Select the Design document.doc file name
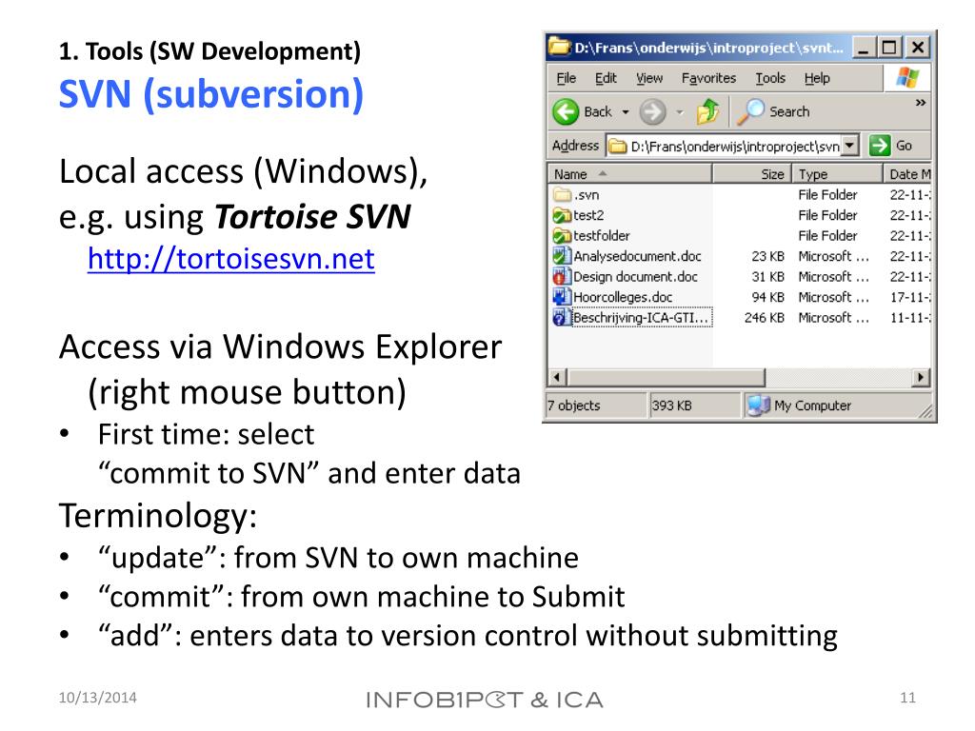The image size is (975, 731). 635,277
